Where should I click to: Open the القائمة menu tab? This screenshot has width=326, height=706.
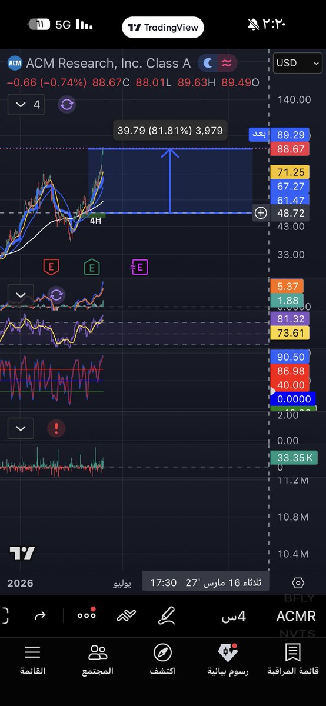tap(32, 659)
